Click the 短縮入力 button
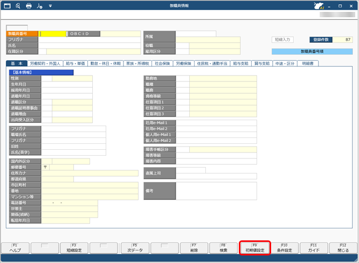Image resolution: width=359 pixels, height=263 pixels. pos(282,39)
